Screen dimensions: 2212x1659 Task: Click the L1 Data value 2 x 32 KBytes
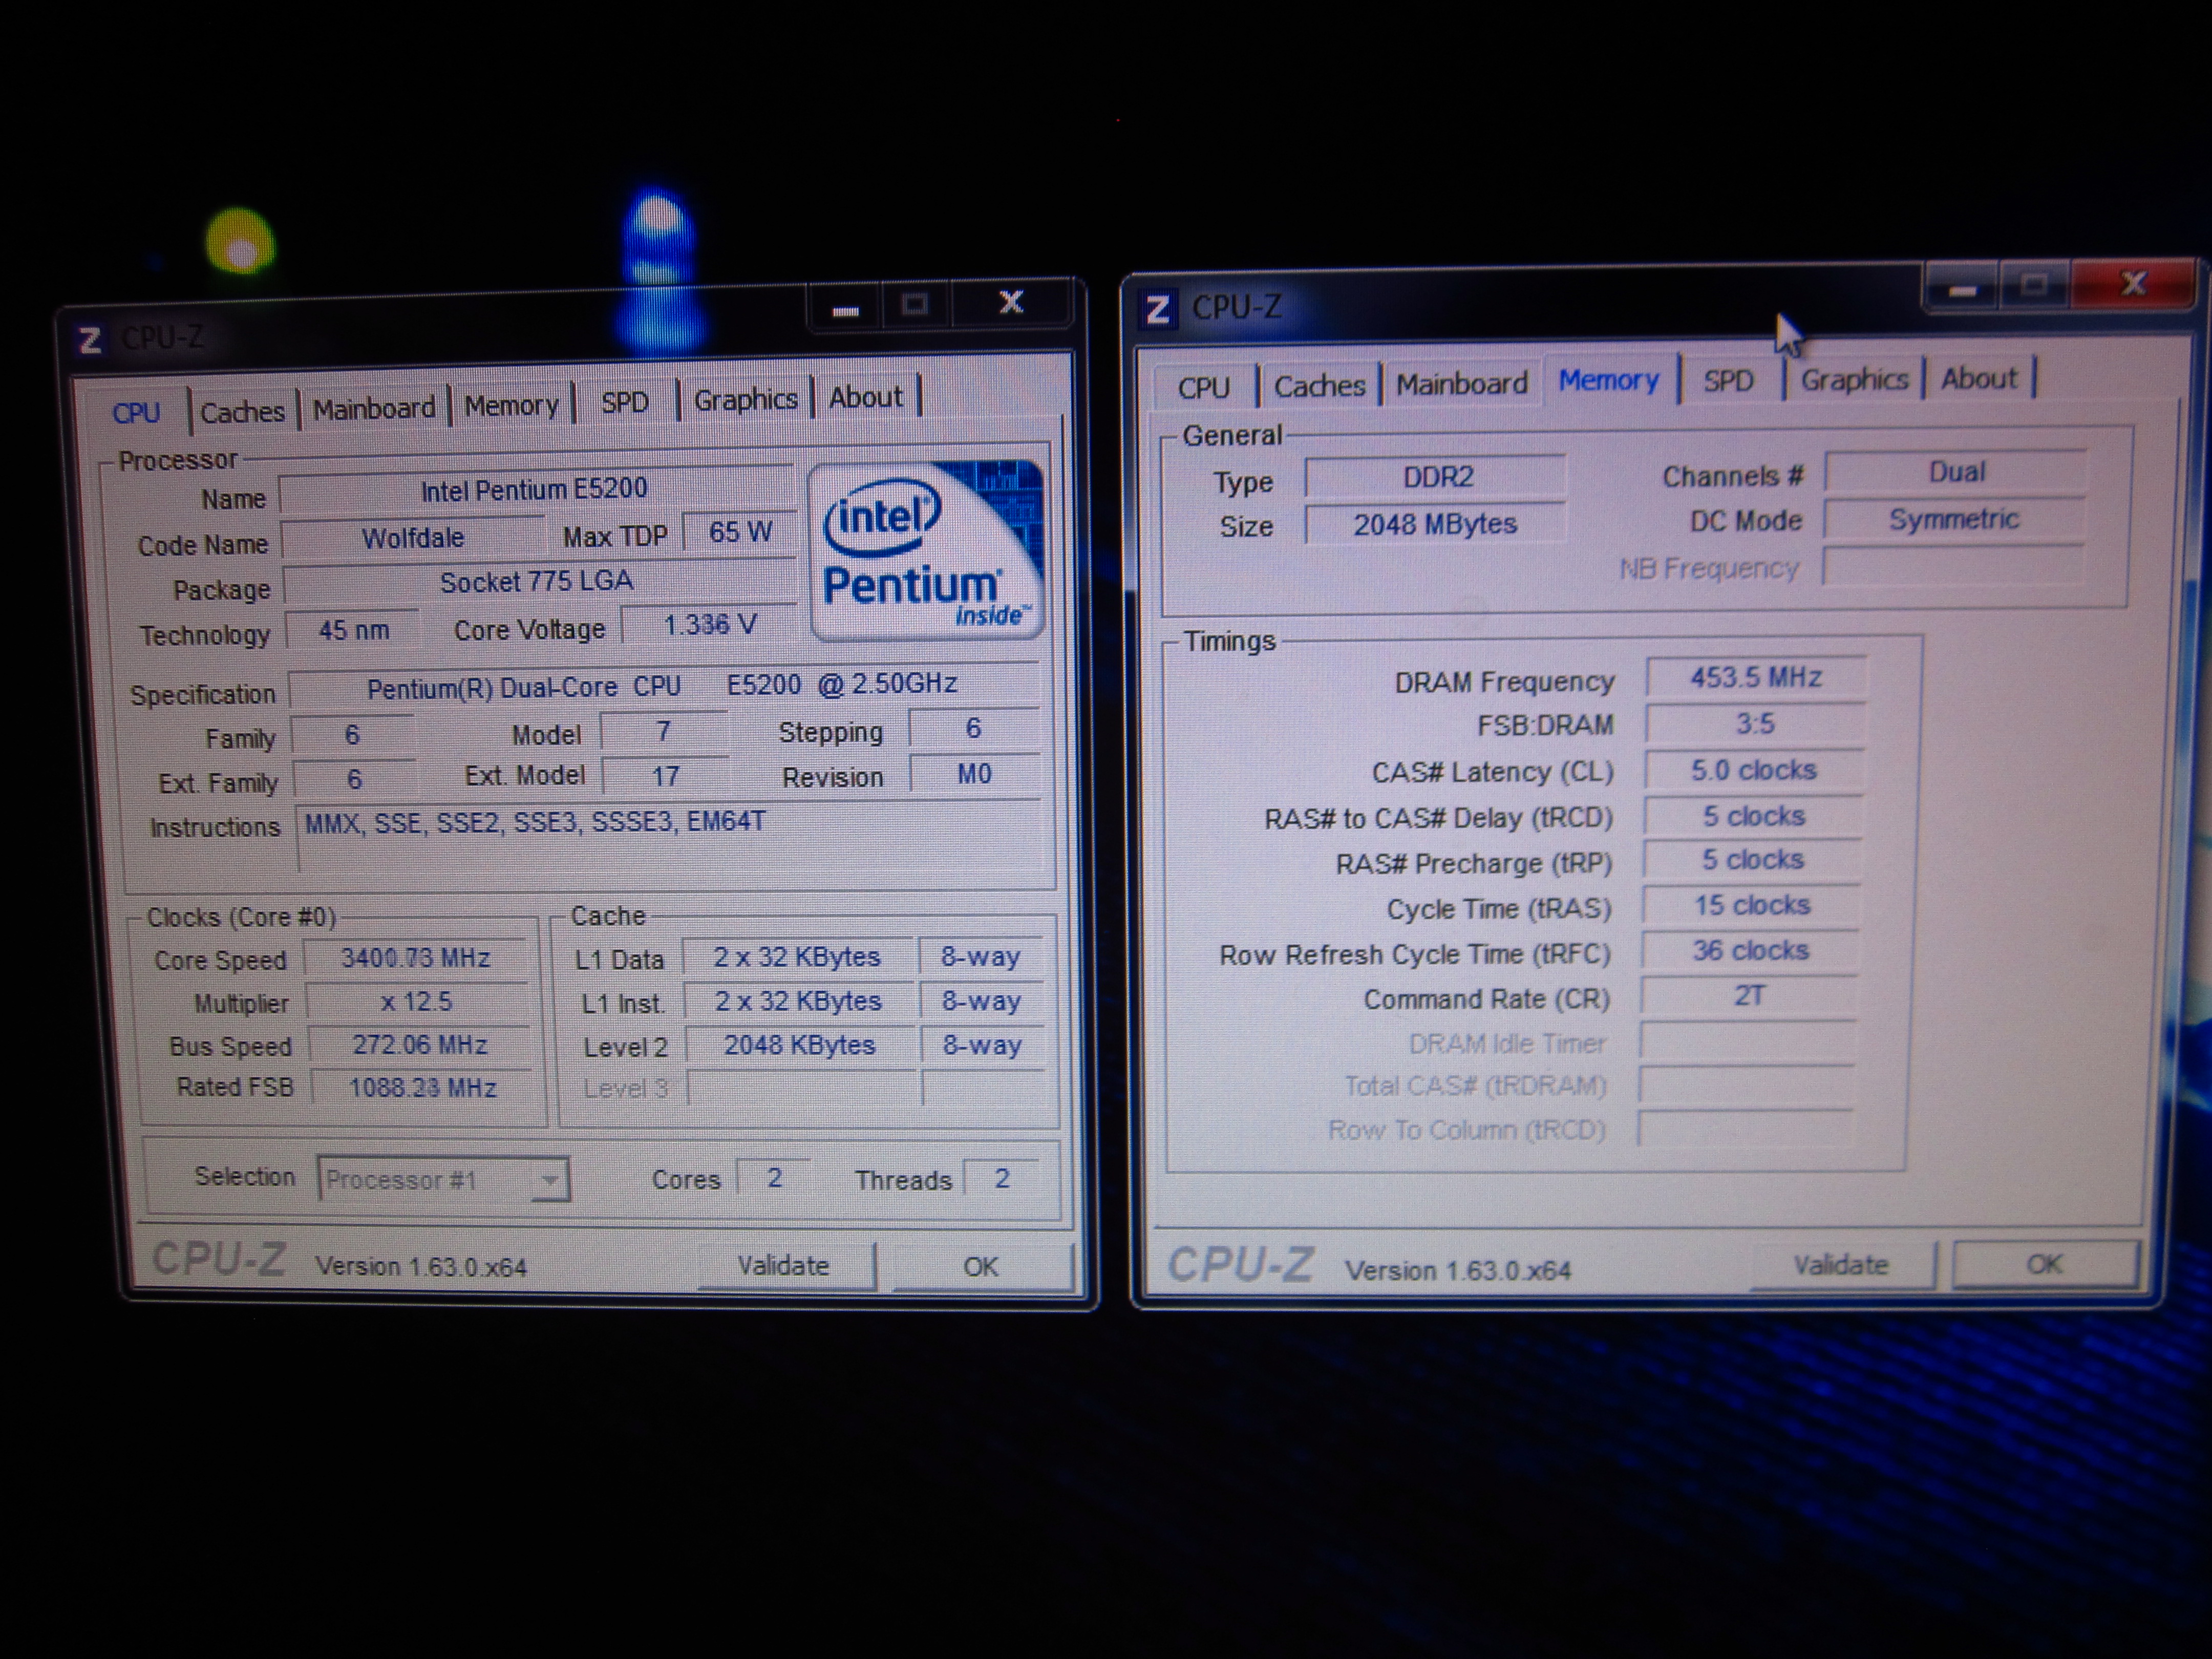797,957
